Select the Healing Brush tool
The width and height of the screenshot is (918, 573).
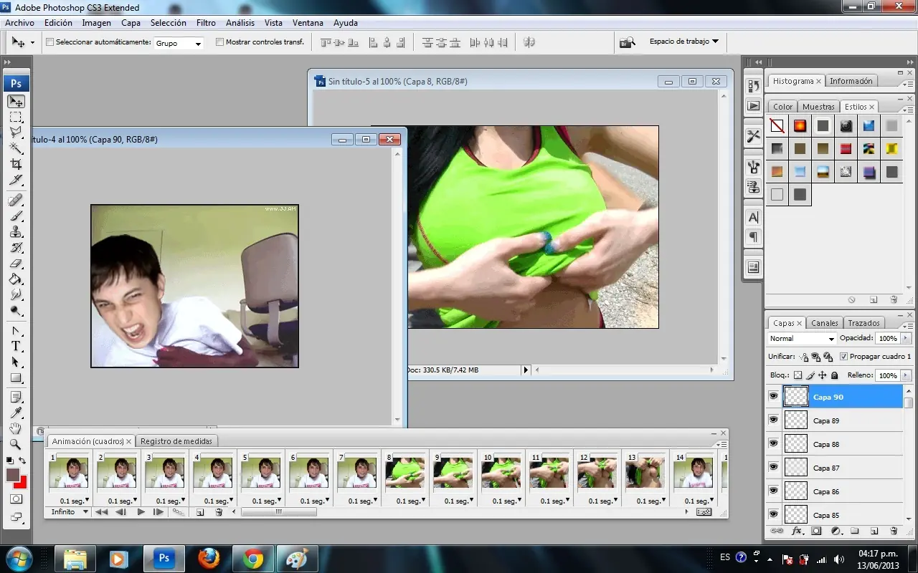(x=16, y=200)
